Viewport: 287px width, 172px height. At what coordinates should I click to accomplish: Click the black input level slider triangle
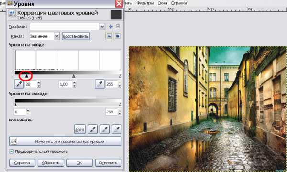click(26, 76)
